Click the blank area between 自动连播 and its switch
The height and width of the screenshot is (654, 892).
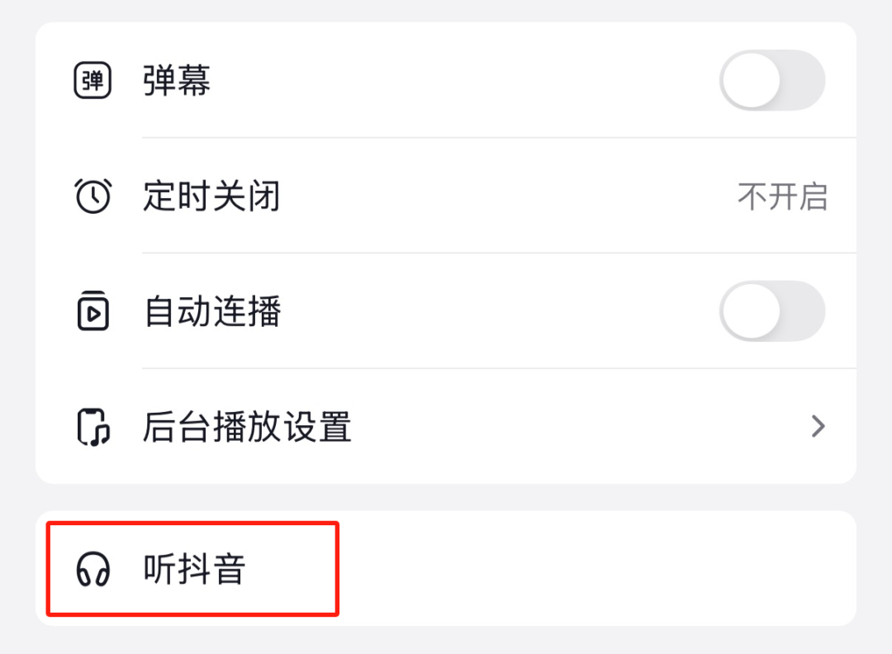pos(496,312)
